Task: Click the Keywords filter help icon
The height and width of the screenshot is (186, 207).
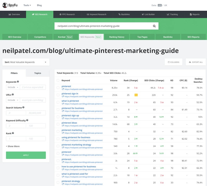Action: point(18,82)
